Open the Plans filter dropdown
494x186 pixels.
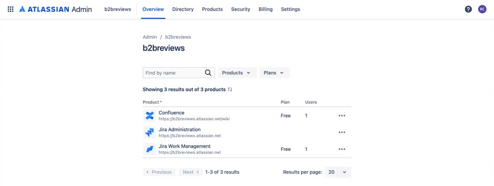275,73
